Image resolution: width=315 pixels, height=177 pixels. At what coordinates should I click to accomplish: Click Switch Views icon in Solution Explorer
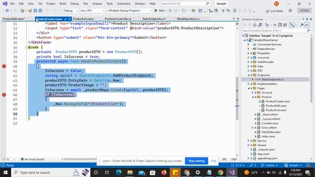(260, 25)
